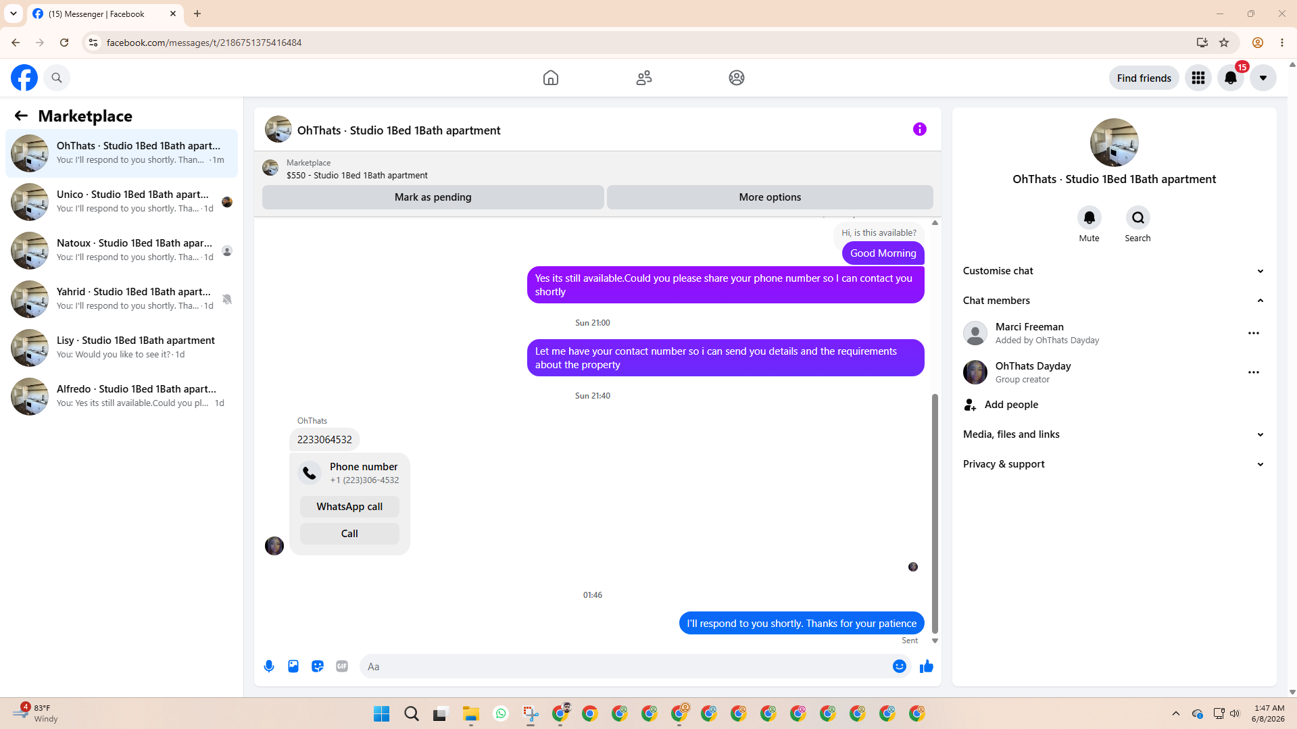Click the Add people icon
Image resolution: width=1297 pixels, height=729 pixels.
(x=970, y=405)
